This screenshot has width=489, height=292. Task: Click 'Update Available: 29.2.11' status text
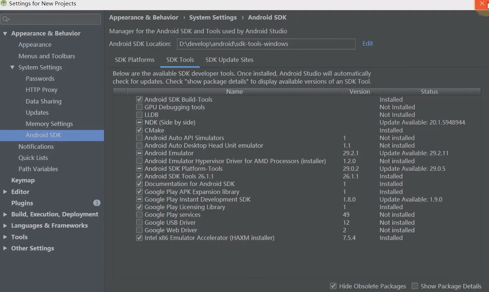click(x=414, y=153)
